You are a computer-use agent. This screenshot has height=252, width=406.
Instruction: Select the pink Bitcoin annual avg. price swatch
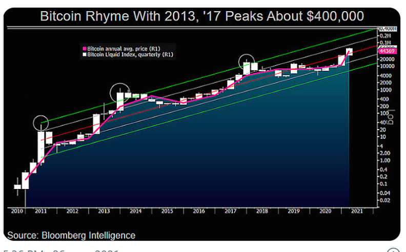84,49
